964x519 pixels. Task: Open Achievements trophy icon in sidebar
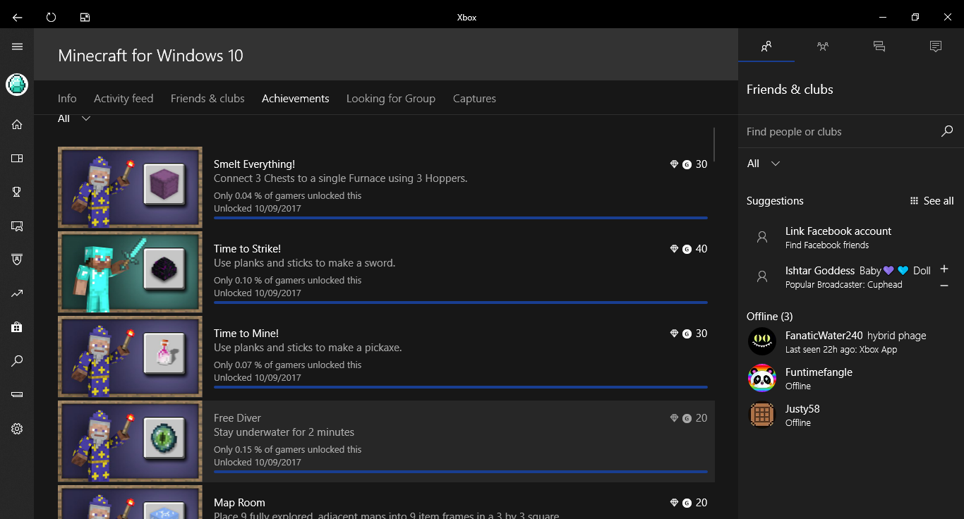(x=17, y=192)
